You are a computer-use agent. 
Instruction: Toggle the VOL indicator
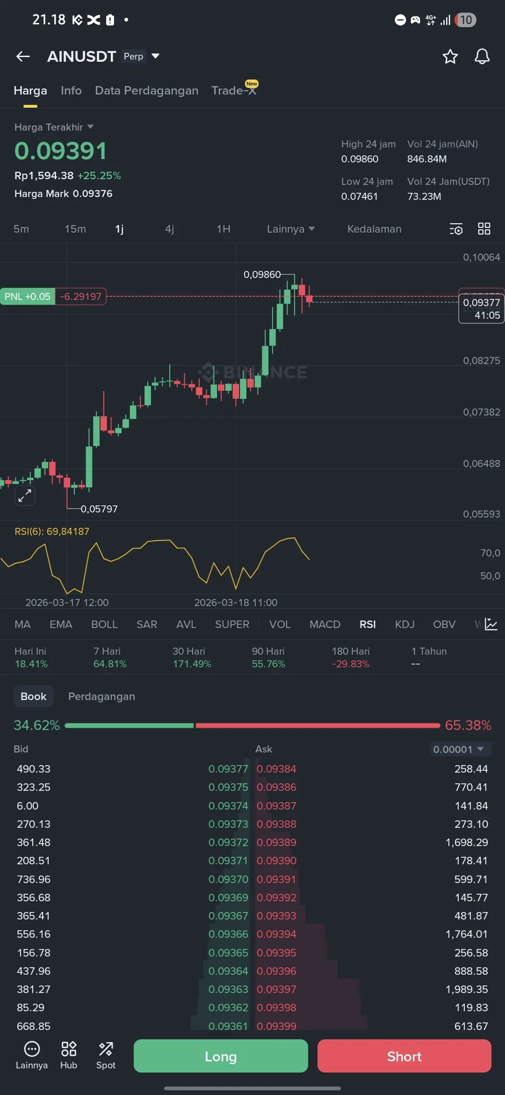click(280, 624)
